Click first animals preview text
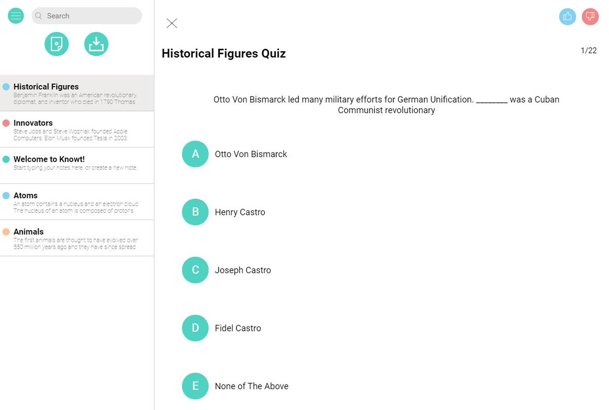Viewport: 609px width, 410px height. 76,244
